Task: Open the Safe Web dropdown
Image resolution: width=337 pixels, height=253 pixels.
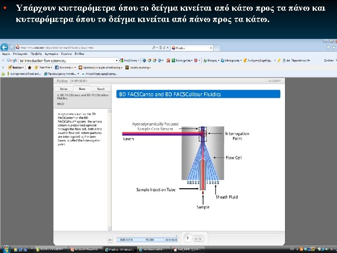Action: pyautogui.click(x=43, y=67)
